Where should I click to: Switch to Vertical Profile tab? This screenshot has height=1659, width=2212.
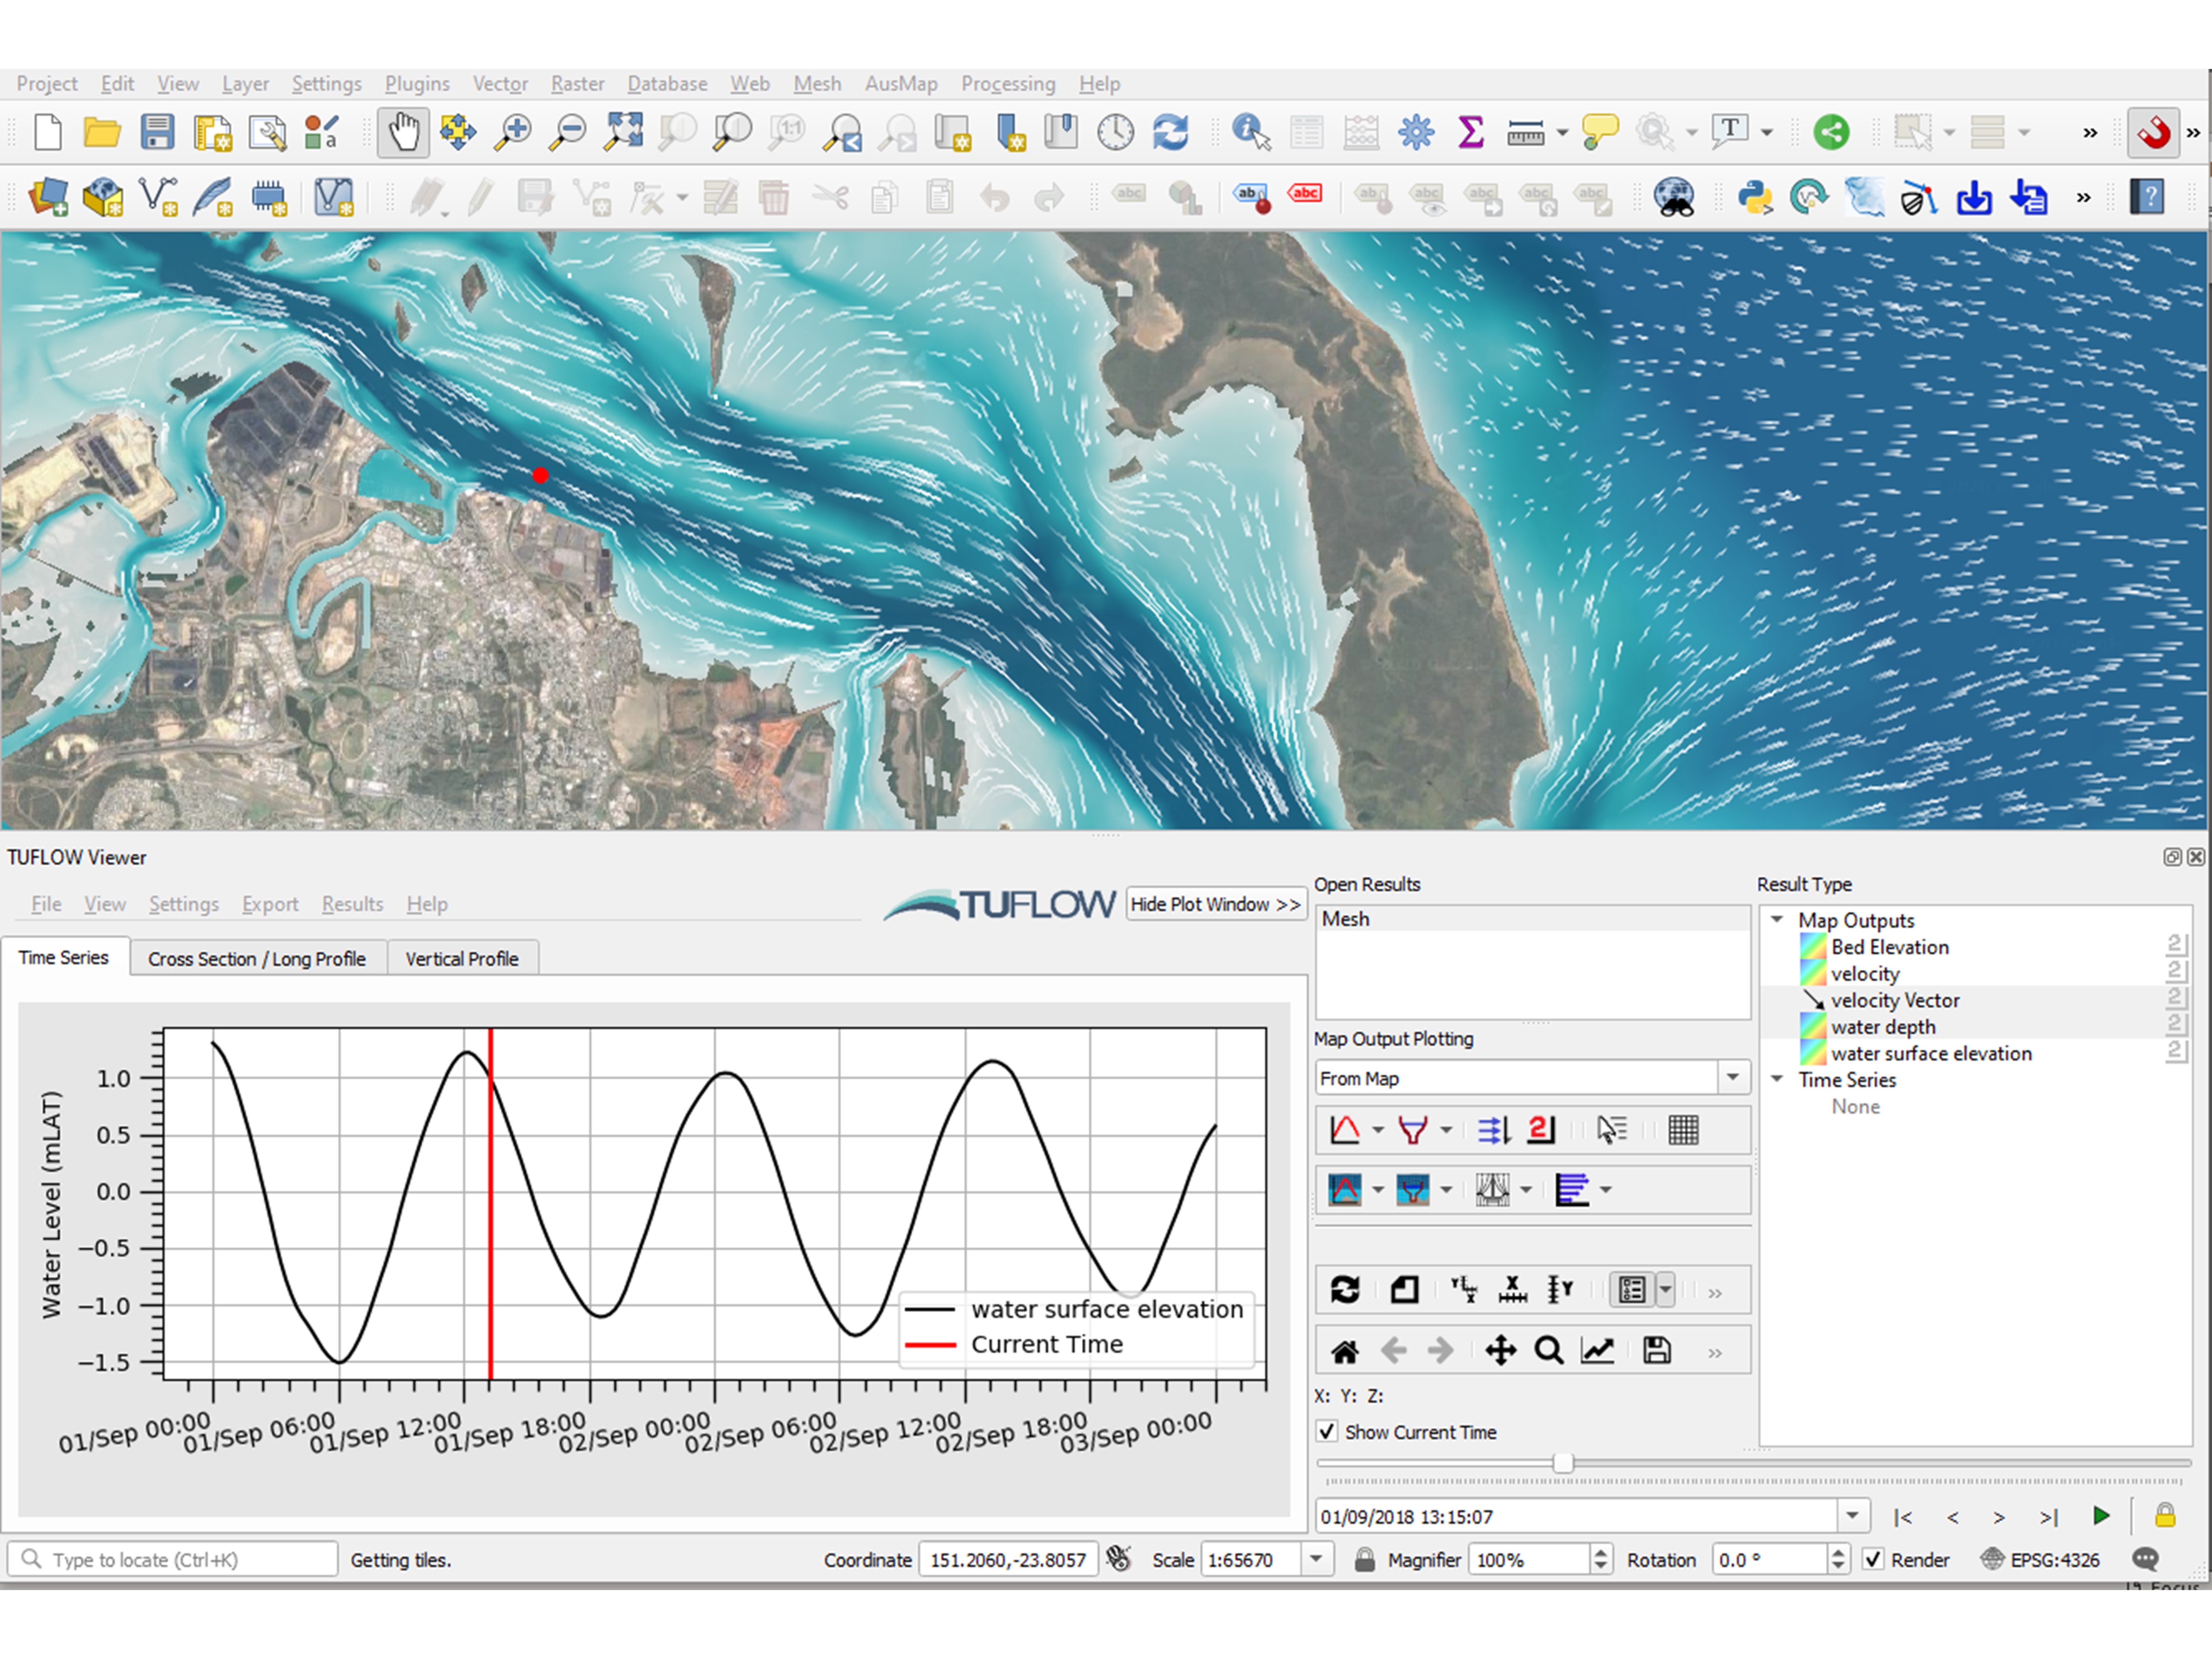coord(462,958)
